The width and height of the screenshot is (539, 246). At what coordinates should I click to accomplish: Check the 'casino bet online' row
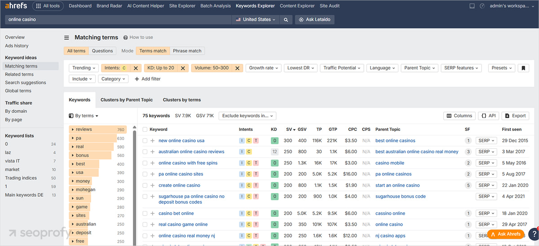[145, 214]
